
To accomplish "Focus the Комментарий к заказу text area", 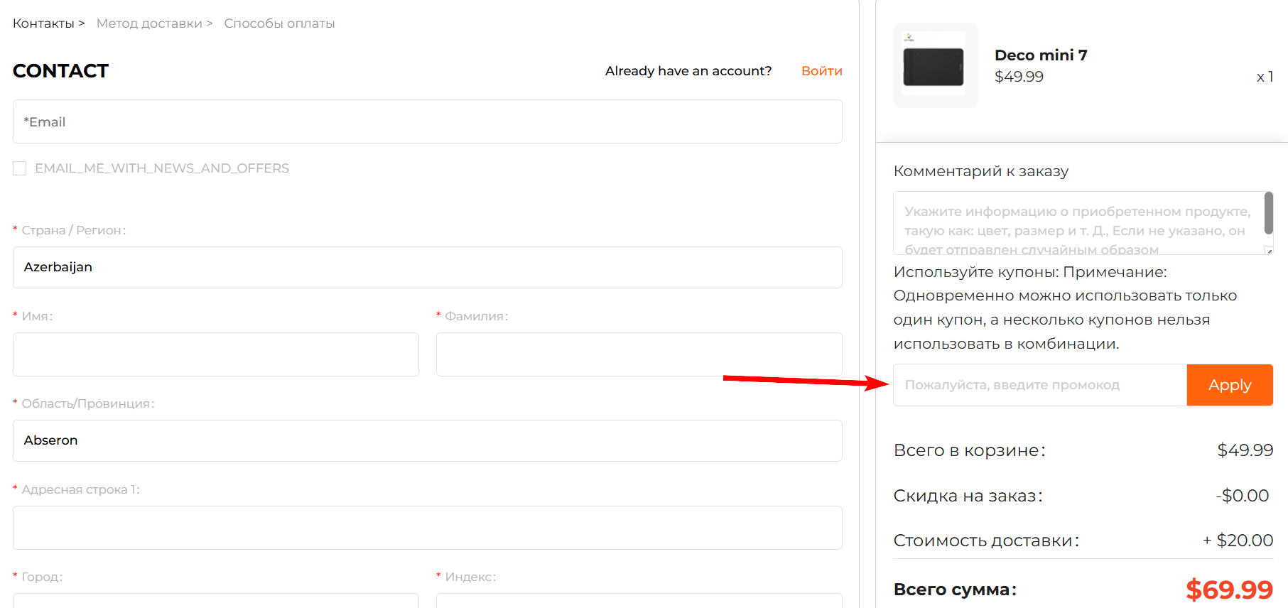I will coord(1076,223).
